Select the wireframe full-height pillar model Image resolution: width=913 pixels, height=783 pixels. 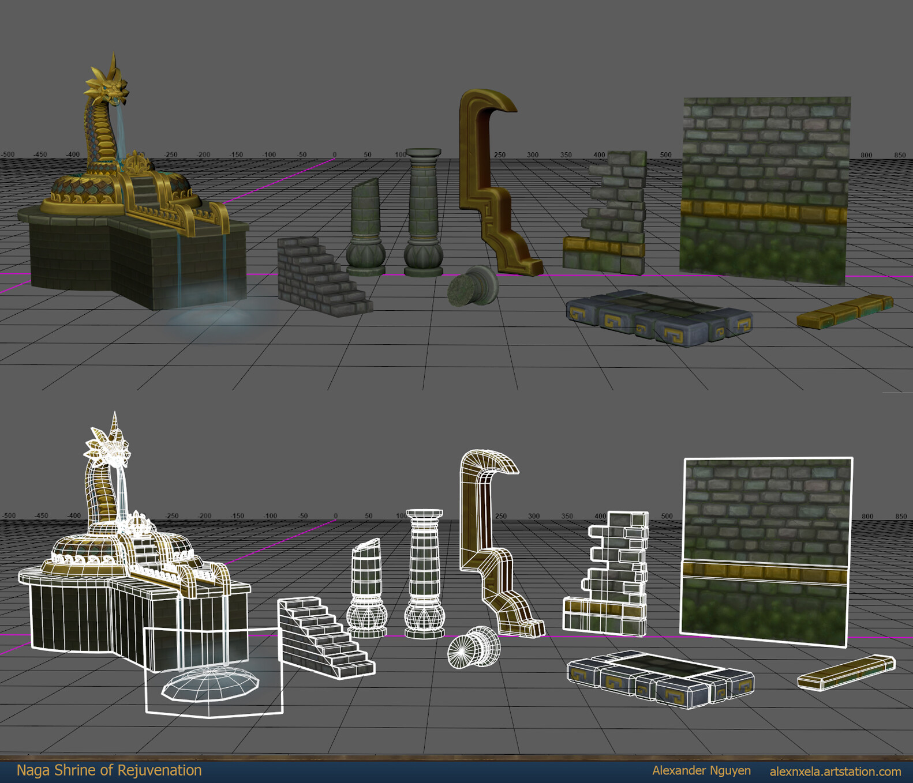pyautogui.click(x=424, y=574)
